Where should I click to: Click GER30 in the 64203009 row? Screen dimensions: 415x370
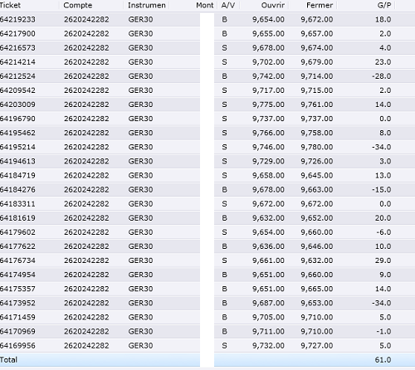point(140,105)
